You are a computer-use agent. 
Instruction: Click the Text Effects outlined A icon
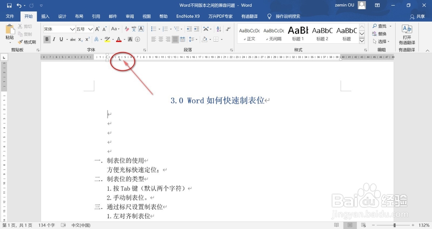[x=96, y=40]
